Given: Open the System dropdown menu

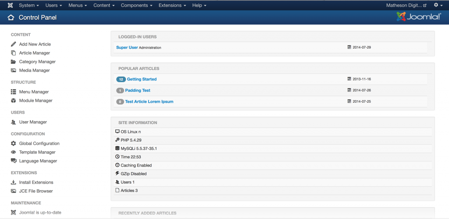Looking at the screenshot, I should coord(29,5).
